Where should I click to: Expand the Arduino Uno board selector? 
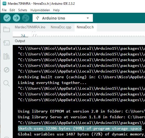[62, 18]
